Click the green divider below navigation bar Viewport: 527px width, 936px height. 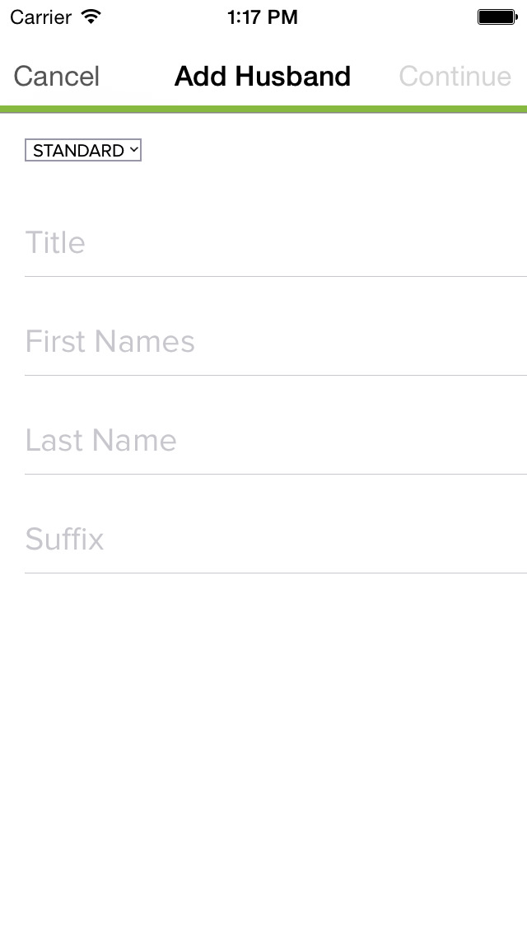263,110
